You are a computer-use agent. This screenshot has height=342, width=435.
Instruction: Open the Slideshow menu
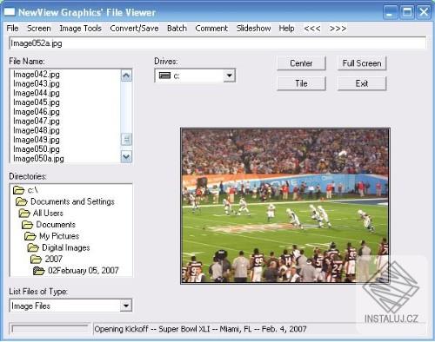[253, 29]
